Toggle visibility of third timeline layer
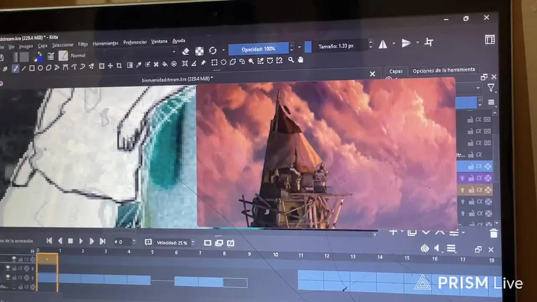 [8, 277]
